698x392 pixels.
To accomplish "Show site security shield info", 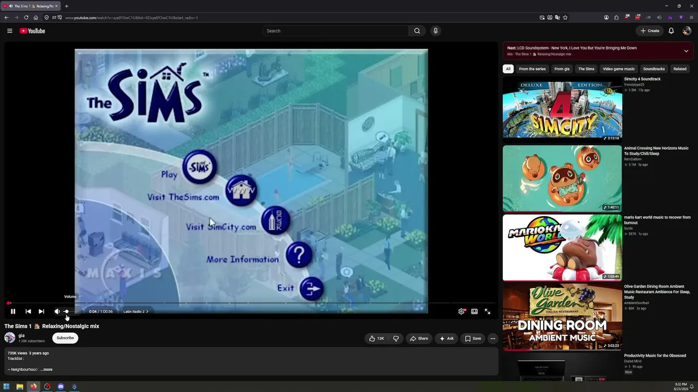I will (46, 17).
